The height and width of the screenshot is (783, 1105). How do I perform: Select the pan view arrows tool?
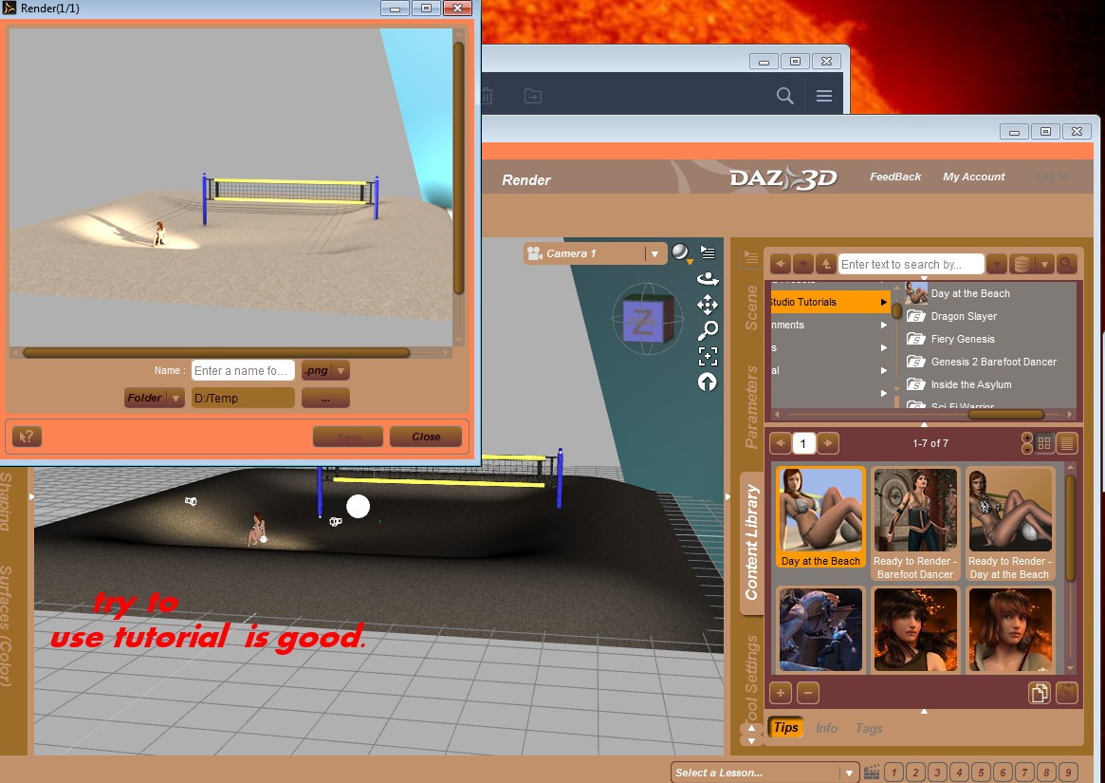point(707,305)
